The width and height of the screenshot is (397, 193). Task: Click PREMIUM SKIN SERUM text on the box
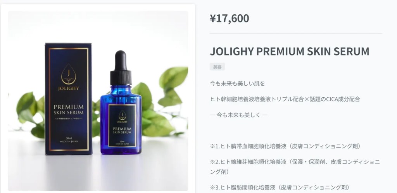pyautogui.click(x=69, y=109)
